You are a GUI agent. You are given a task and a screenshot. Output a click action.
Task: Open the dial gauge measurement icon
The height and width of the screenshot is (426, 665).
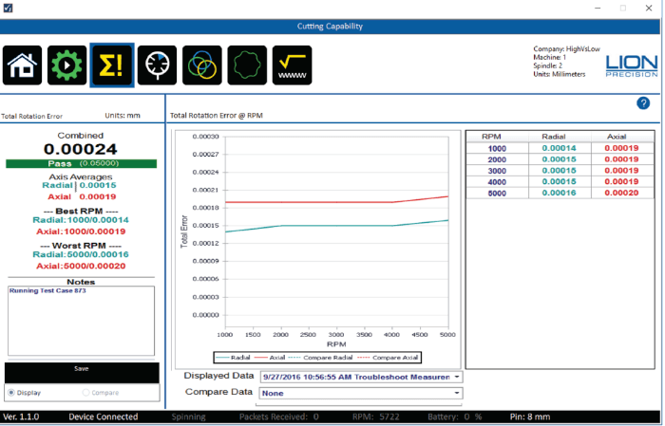click(157, 65)
